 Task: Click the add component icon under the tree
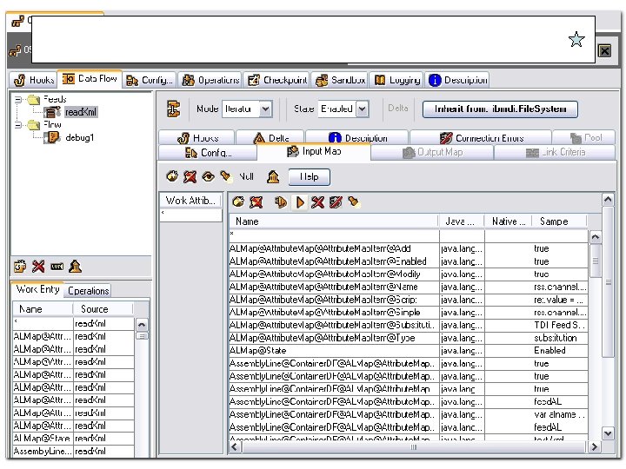tap(20, 266)
